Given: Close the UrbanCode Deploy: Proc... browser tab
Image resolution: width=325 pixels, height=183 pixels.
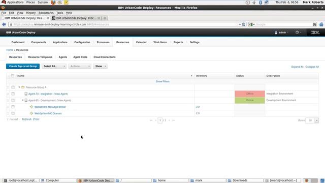Looking at the screenshot, I should click(x=99, y=18).
